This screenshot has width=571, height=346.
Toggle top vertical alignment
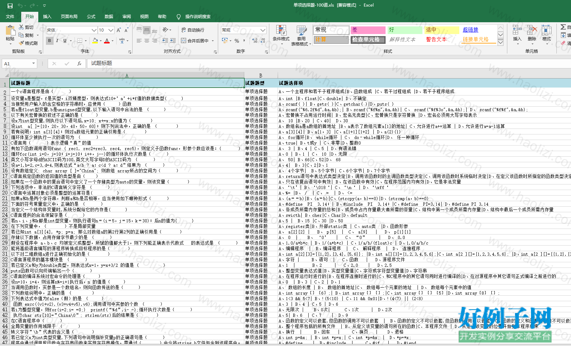tap(139, 30)
